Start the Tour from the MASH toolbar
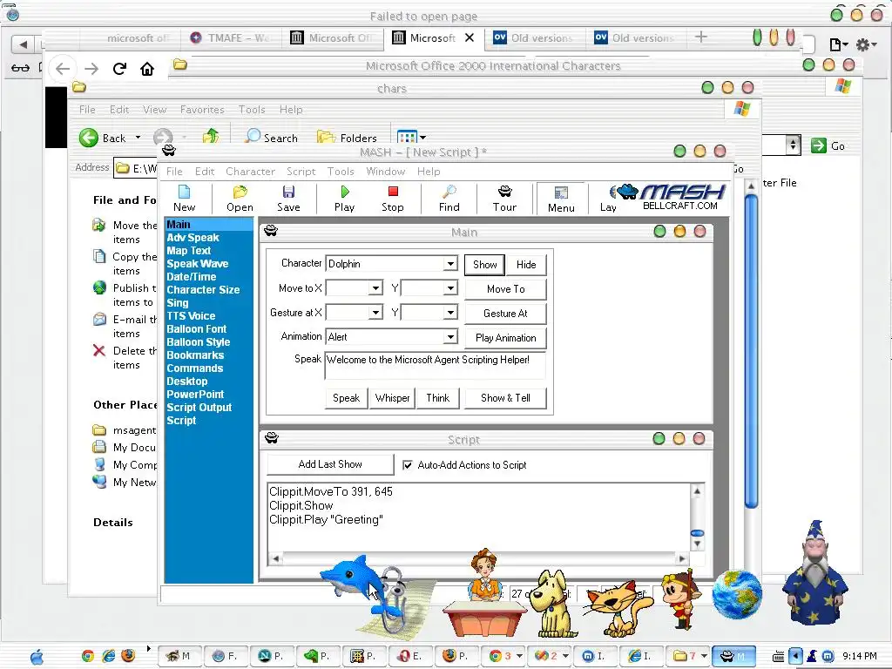892x669 pixels. 504,199
